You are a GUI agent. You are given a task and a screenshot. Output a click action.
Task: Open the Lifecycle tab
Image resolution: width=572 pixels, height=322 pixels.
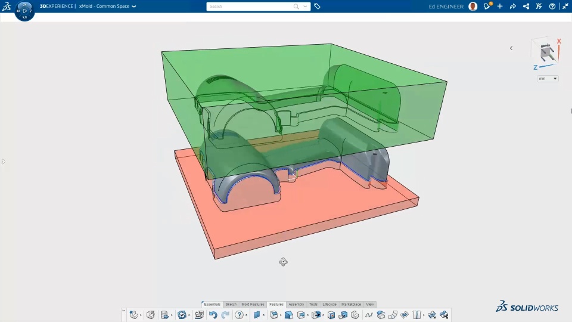click(x=329, y=304)
